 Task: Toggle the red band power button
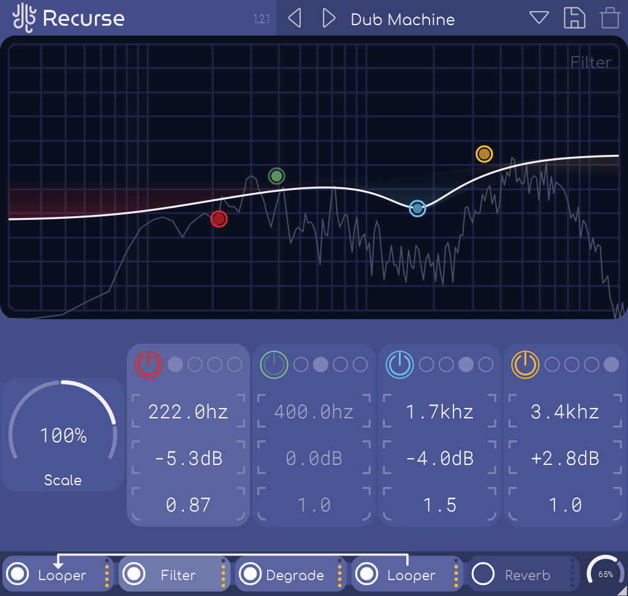click(148, 364)
